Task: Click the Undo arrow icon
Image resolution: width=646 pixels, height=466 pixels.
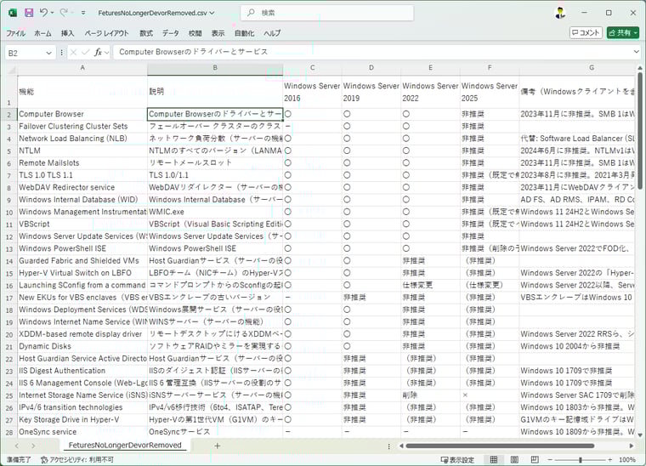Action: click(44, 13)
